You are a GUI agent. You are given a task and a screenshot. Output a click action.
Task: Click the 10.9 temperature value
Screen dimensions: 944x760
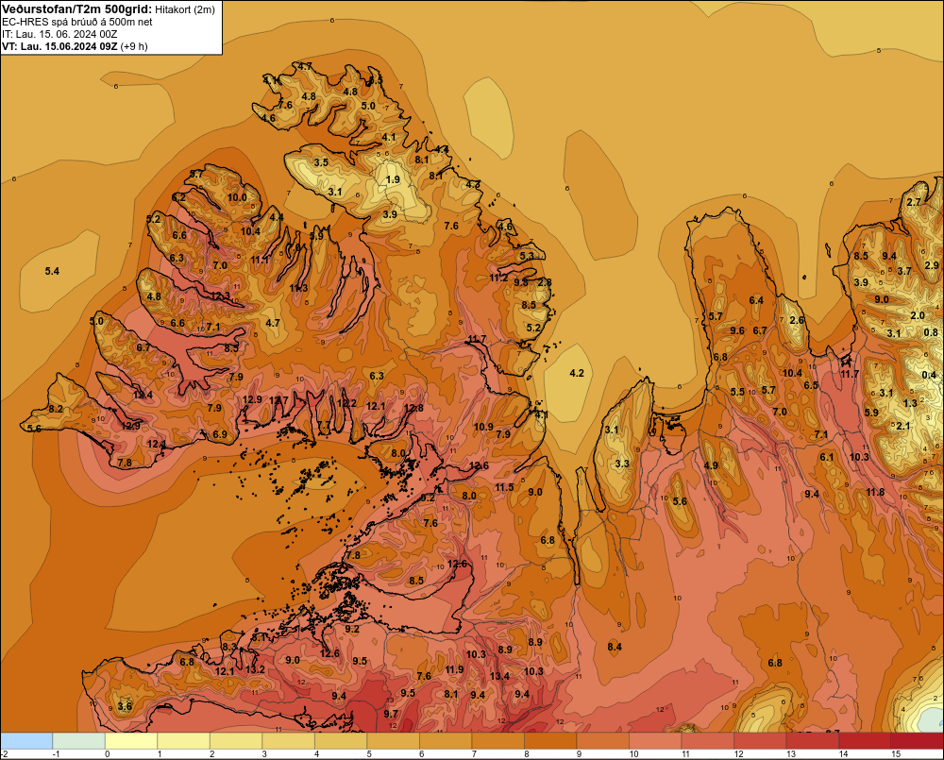pos(483,427)
